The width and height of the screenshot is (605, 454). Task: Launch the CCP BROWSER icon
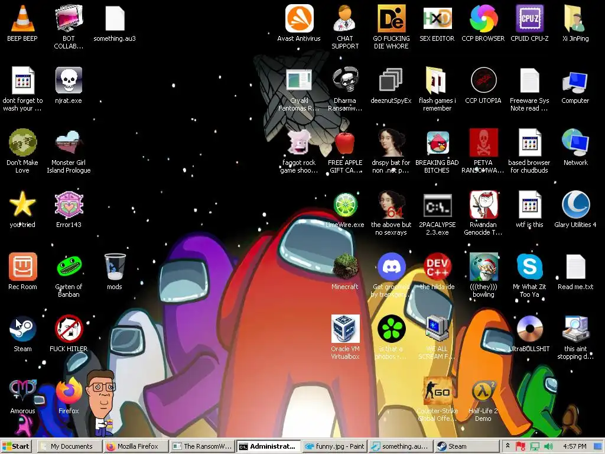click(x=483, y=18)
